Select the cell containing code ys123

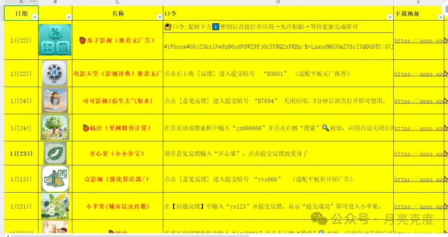click(x=278, y=206)
